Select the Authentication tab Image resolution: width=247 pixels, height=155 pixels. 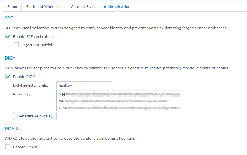coord(117,6)
